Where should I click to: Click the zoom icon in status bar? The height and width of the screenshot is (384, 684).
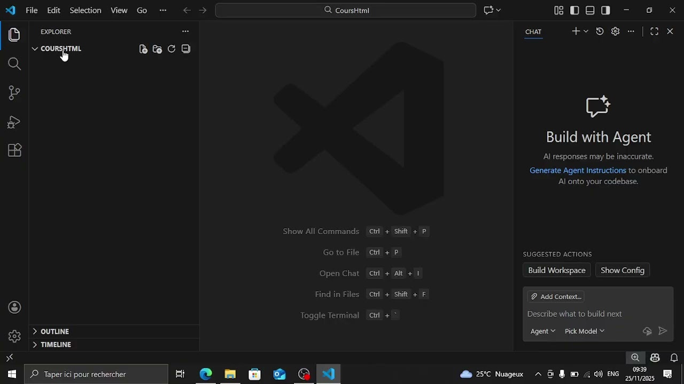click(635, 357)
